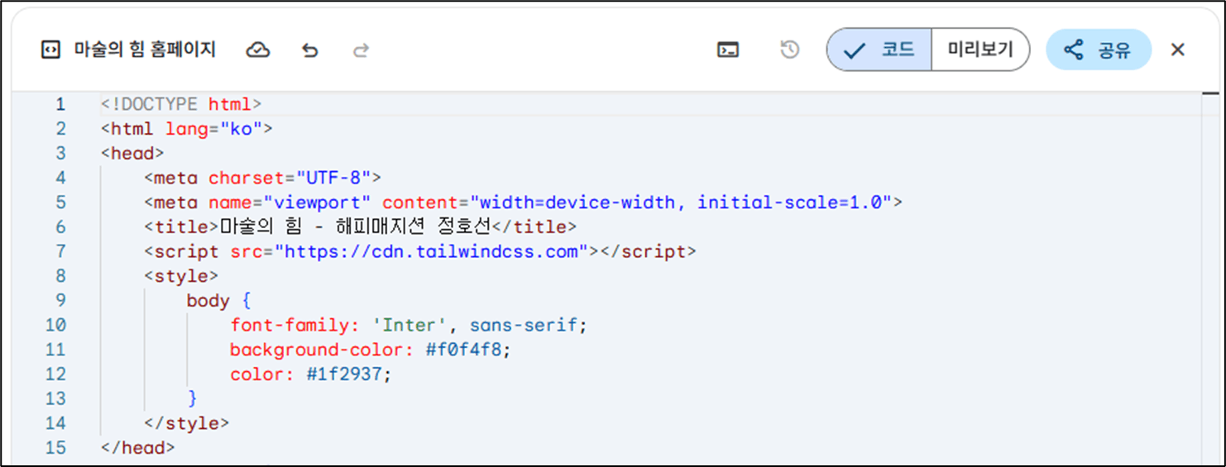Image resolution: width=1226 pixels, height=467 pixels.
Task: Click the 공유 share button
Action: (1099, 50)
